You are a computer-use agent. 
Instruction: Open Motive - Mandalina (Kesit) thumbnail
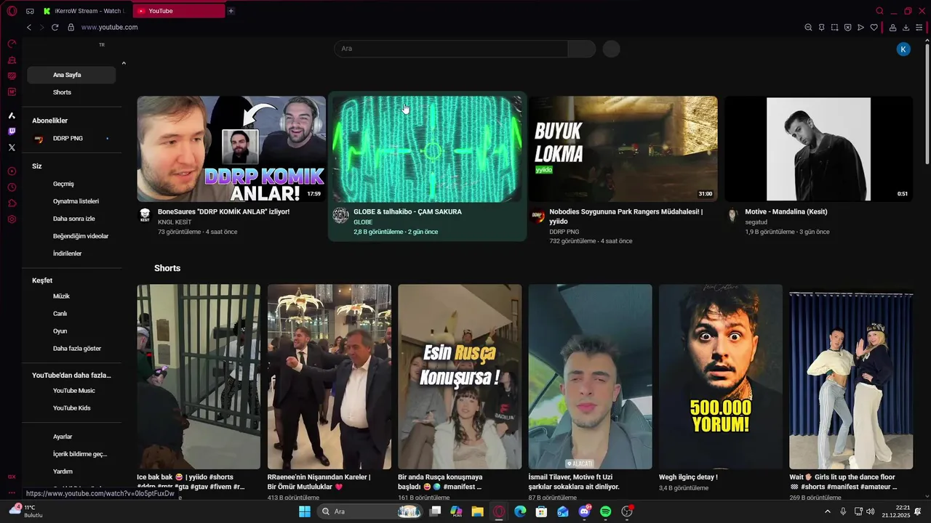(818, 149)
